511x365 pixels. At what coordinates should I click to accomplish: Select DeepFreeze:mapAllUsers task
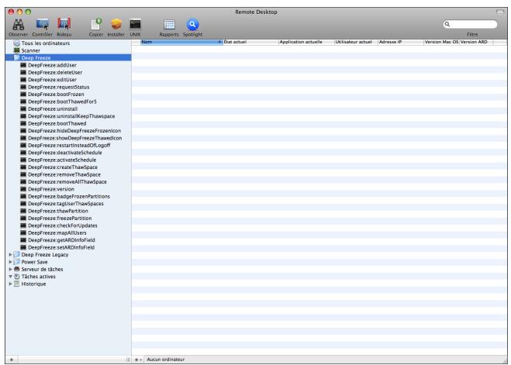pyautogui.click(x=57, y=232)
